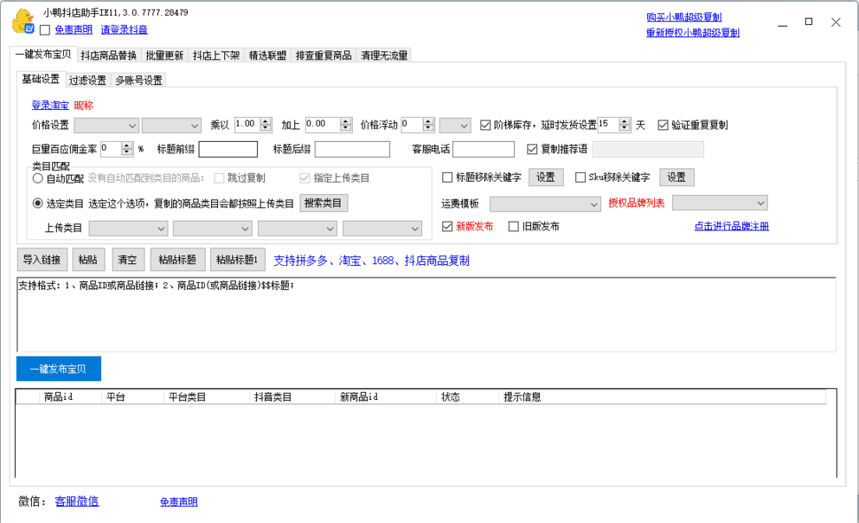Lower the 巨量百应佣金率 percent with down arrow

pyautogui.click(x=127, y=152)
